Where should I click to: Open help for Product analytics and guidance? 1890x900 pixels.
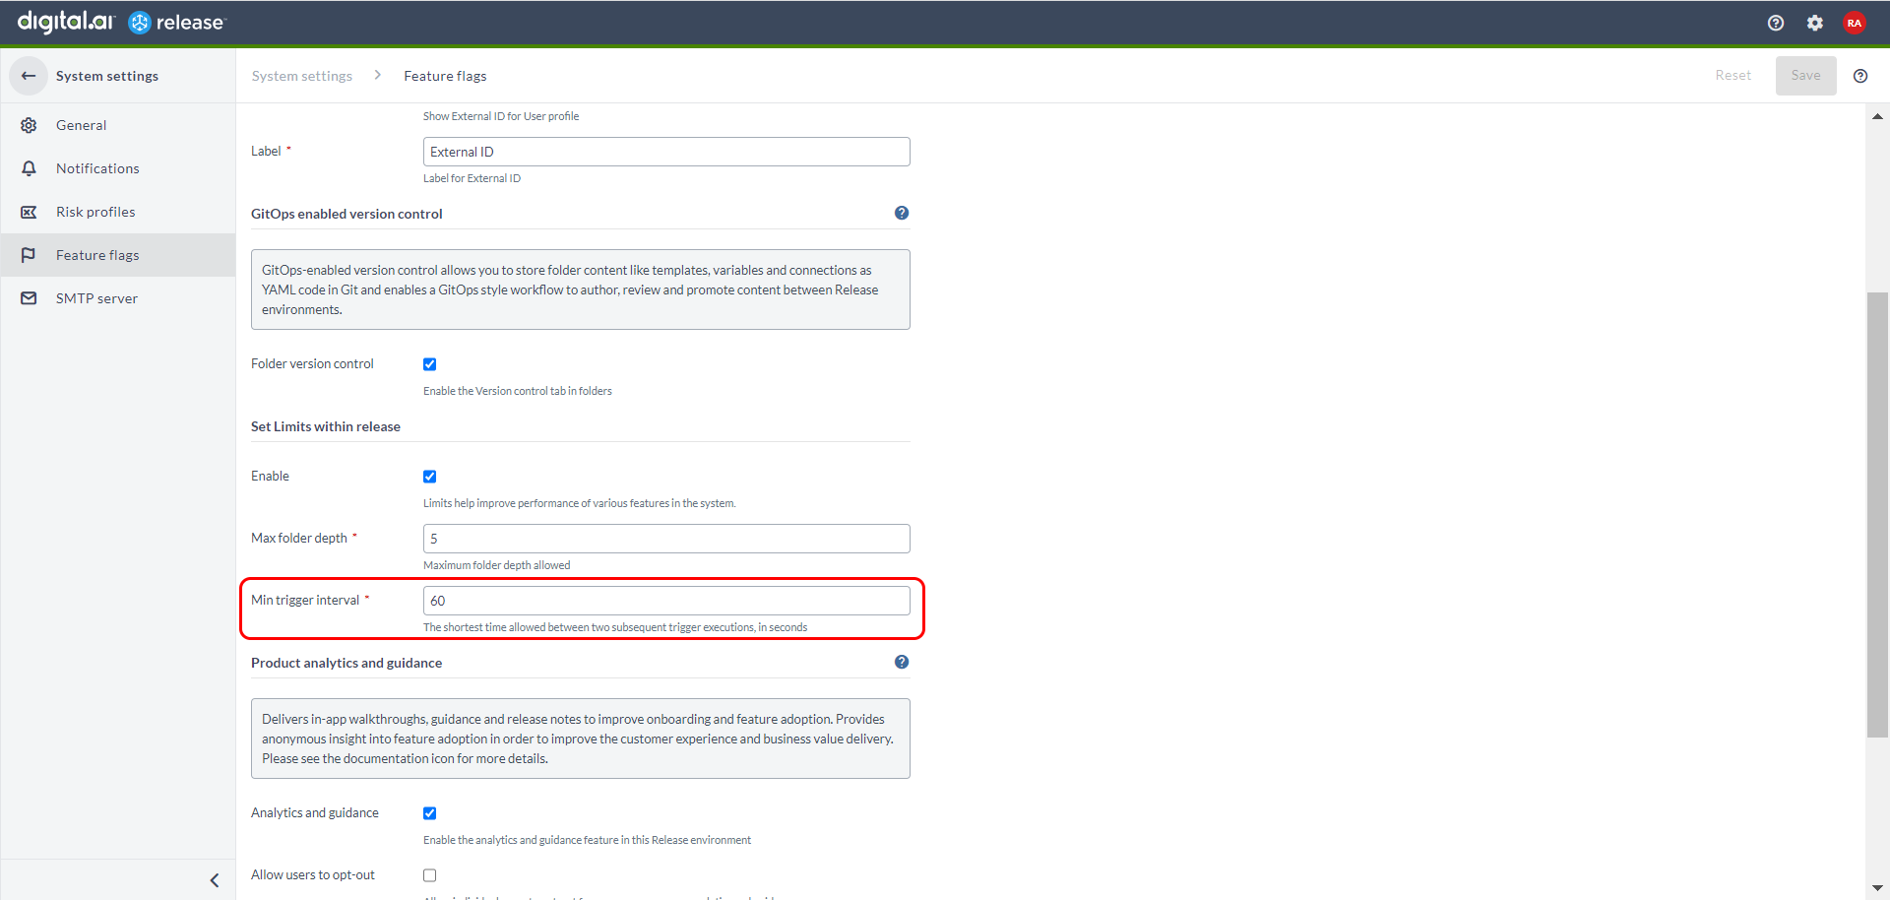(902, 662)
